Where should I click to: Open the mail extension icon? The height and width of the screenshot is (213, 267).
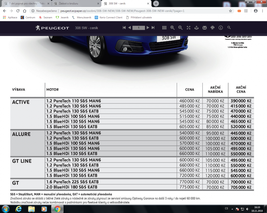click(x=239, y=11)
